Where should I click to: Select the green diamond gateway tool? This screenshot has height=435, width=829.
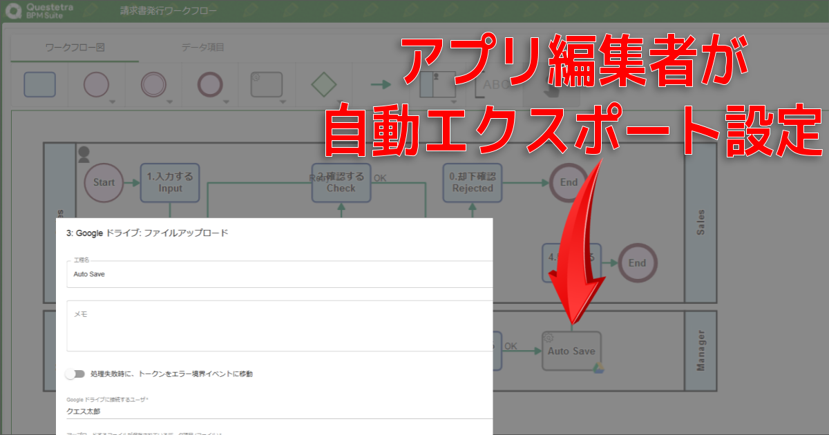(323, 84)
